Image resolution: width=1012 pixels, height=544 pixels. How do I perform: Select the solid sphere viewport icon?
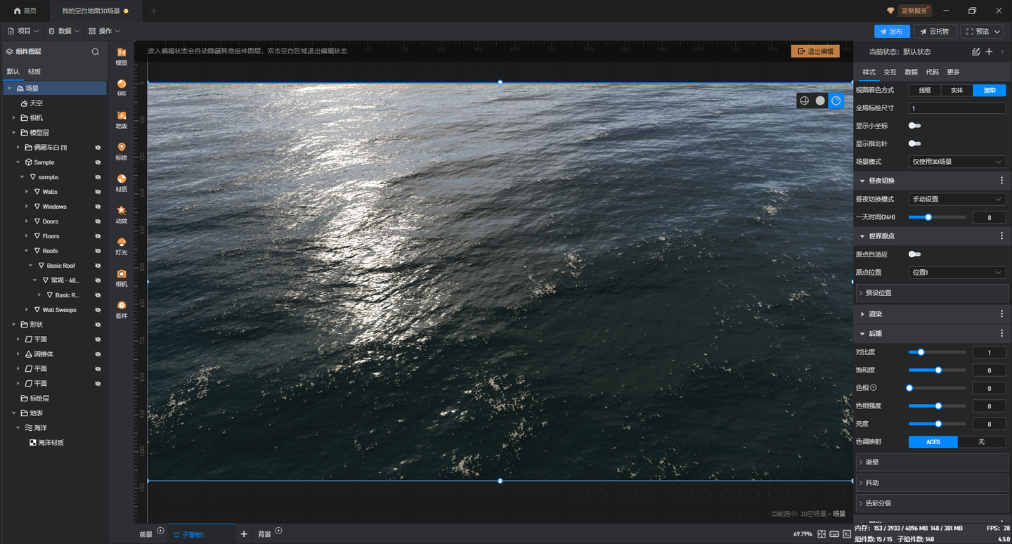[x=820, y=101]
